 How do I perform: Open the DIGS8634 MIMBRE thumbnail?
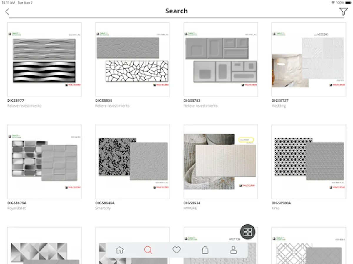pos(221,162)
